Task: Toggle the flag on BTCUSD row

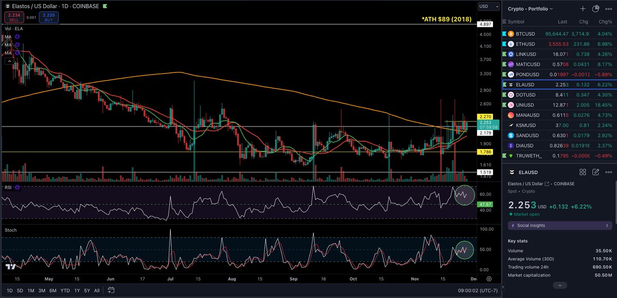Action: coord(504,34)
